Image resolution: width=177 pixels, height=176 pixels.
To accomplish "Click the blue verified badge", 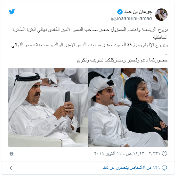I will [120, 12].
